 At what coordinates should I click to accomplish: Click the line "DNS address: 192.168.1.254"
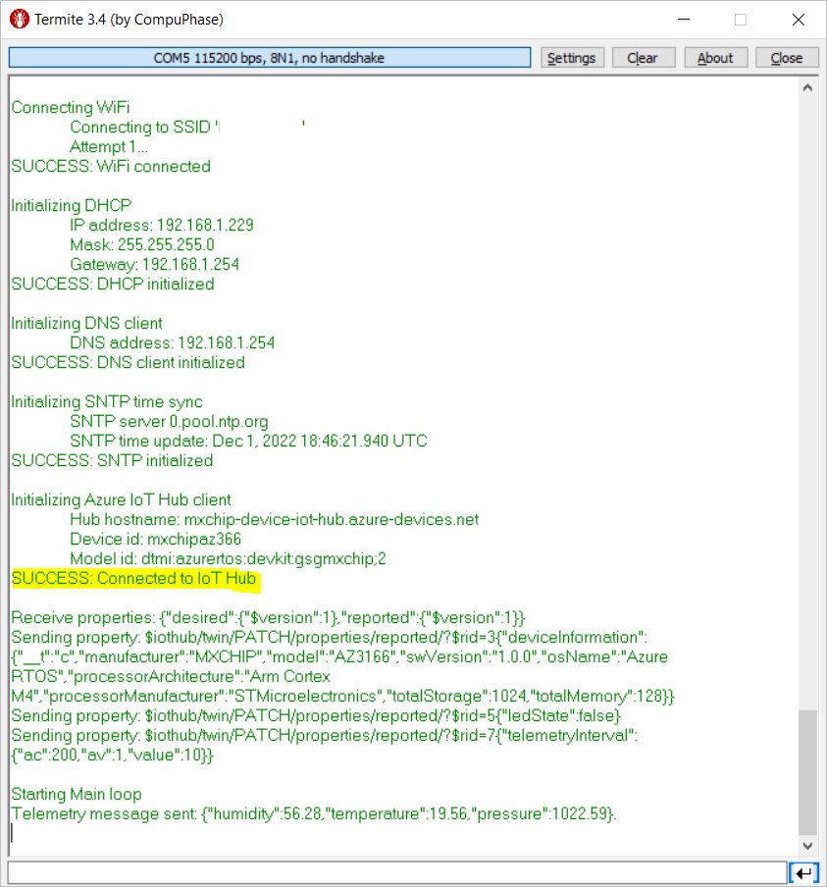click(172, 342)
